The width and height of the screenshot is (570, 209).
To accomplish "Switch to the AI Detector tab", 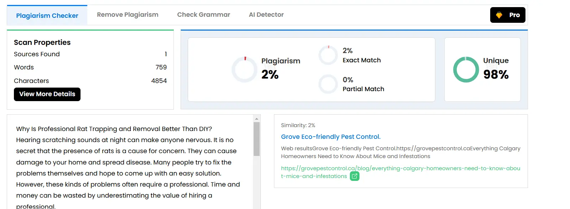I will (266, 15).
